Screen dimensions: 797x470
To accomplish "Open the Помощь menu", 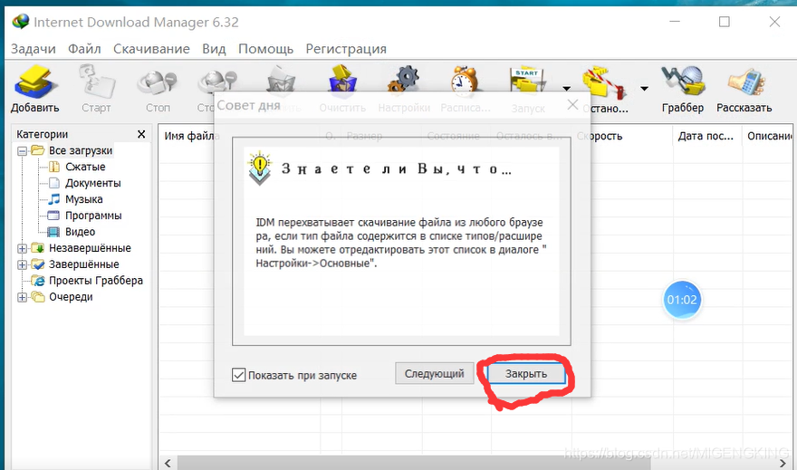I will coord(266,49).
